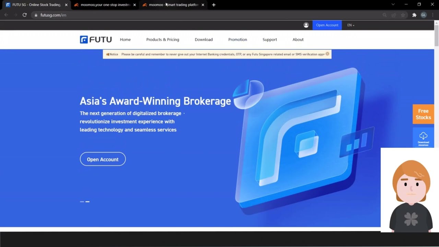Click the Download moomoo cloud icon
Image resolution: width=439 pixels, height=247 pixels.
pyautogui.click(x=423, y=136)
